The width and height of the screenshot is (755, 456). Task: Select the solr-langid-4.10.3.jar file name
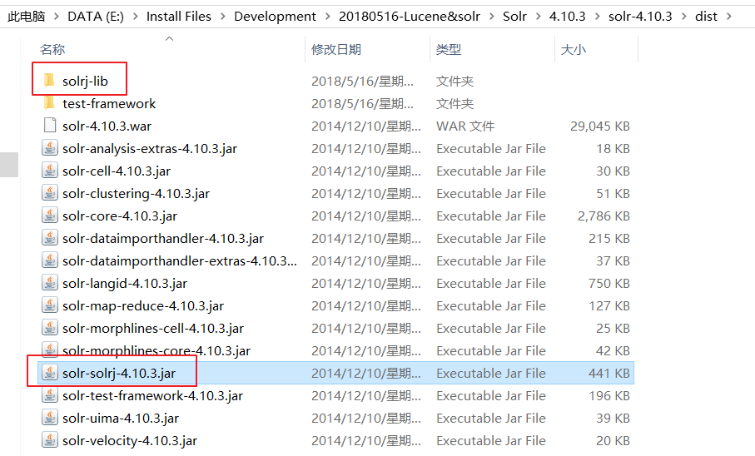(125, 283)
